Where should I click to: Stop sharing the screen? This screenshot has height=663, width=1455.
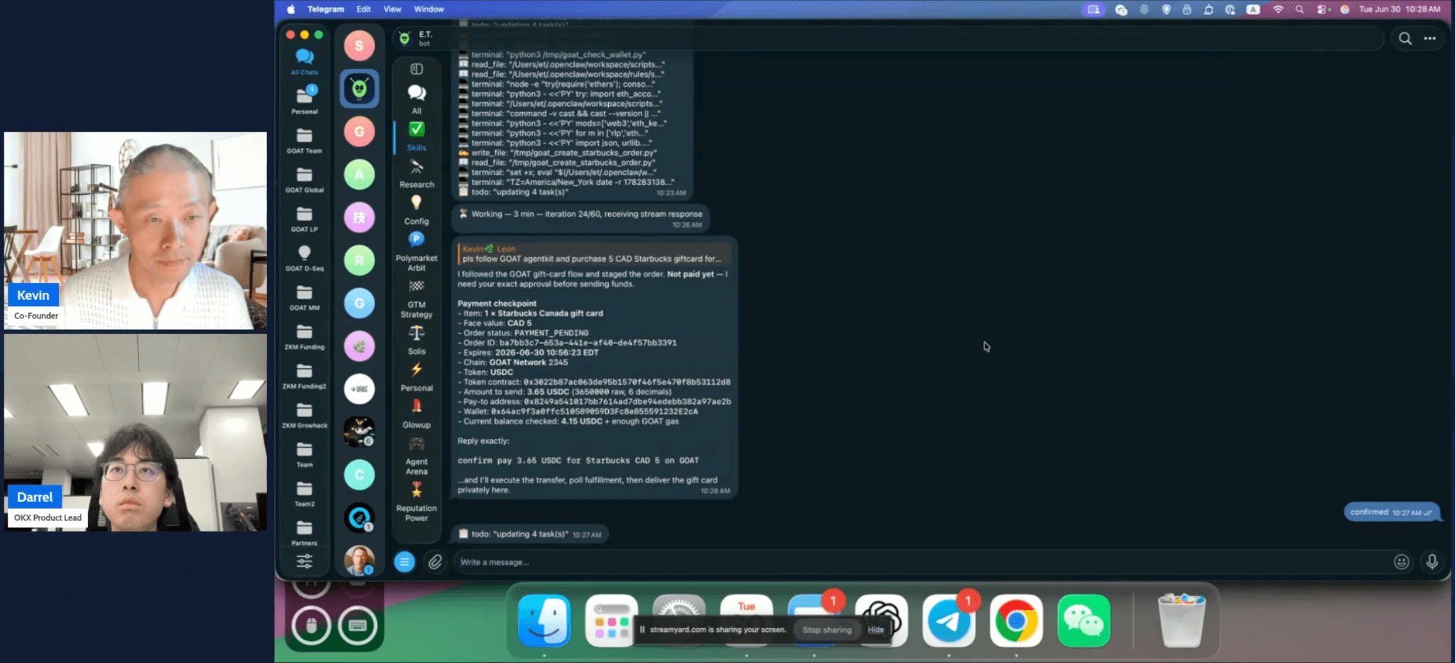pyautogui.click(x=827, y=630)
